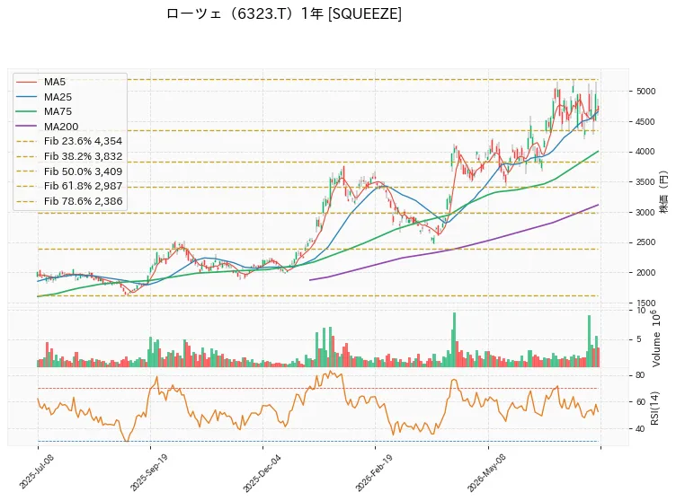Screen dimensions: 676x501
Task: Select the Fib 38.2% 3,832 legend entry
Action: (69, 156)
